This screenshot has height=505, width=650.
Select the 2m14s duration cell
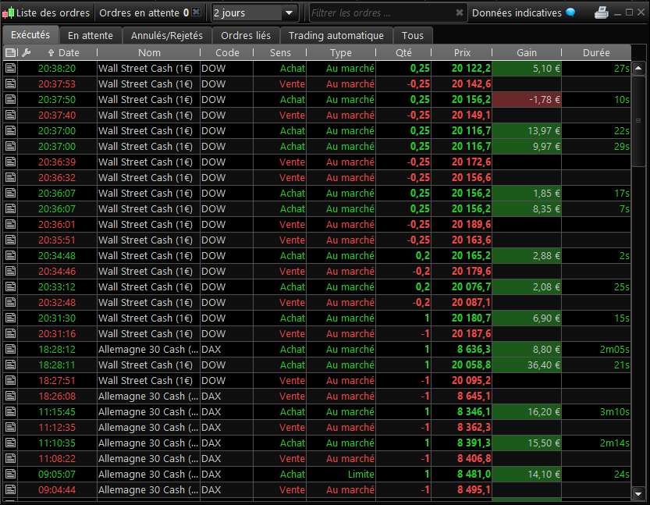coord(596,443)
